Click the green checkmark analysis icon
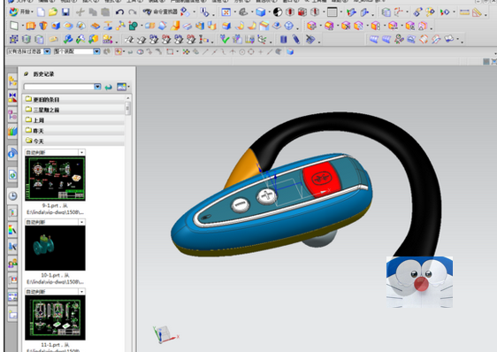The width and height of the screenshot is (497, 352). click(225, 39)
